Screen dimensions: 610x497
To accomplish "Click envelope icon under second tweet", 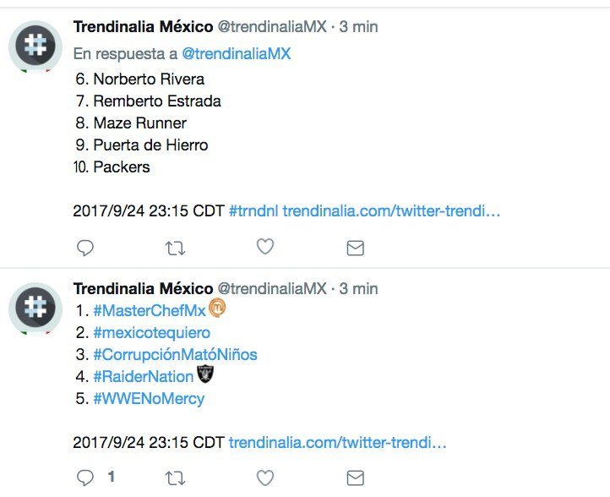I will (356, 478).
